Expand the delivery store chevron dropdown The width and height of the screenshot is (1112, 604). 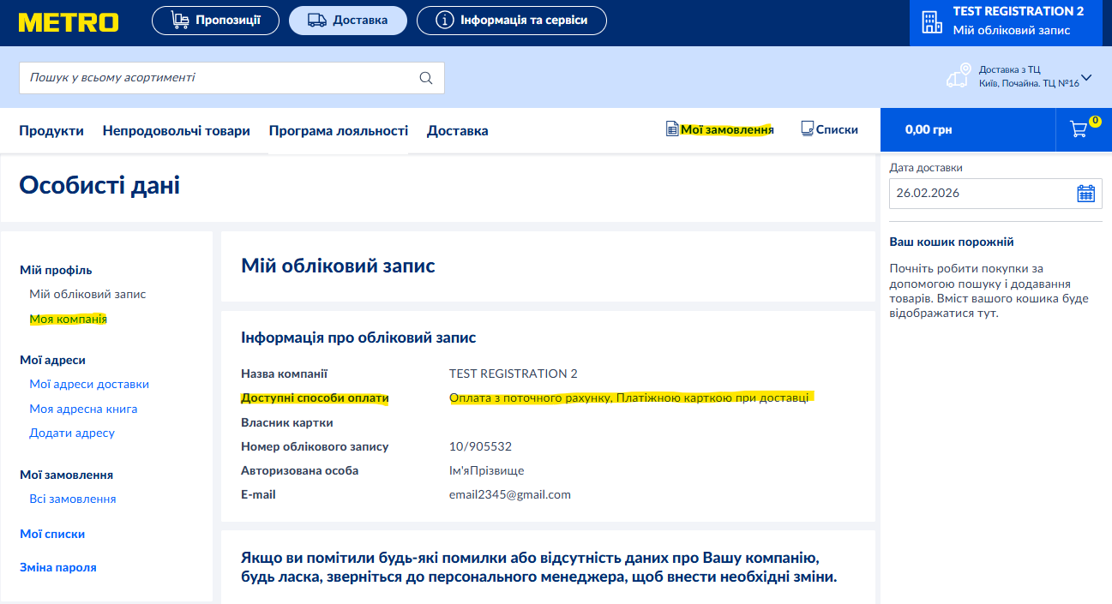pyautogui.click(x=1086, y=77)
